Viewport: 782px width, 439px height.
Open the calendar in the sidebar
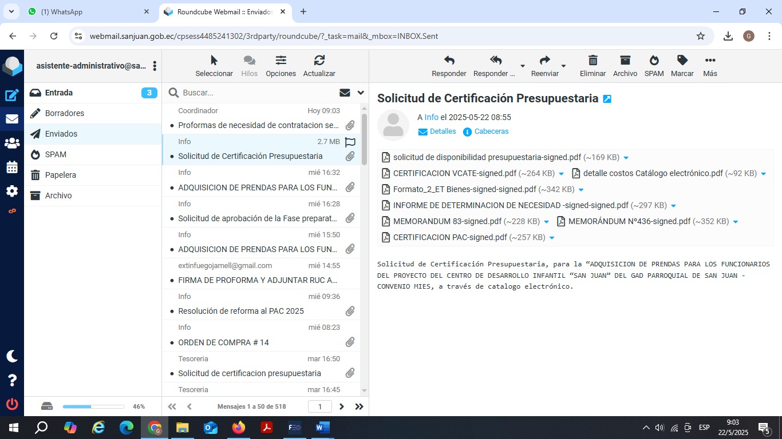[12, 167]
